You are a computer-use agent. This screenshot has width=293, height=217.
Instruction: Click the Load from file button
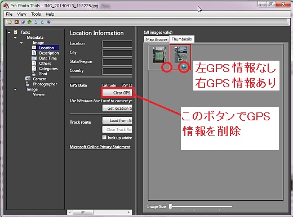pos(117,120)
